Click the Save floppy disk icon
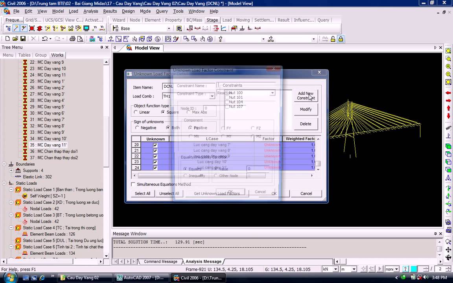The height and width of the screenshot is (283, 453). pyautogui.click(x=23, y=39)
